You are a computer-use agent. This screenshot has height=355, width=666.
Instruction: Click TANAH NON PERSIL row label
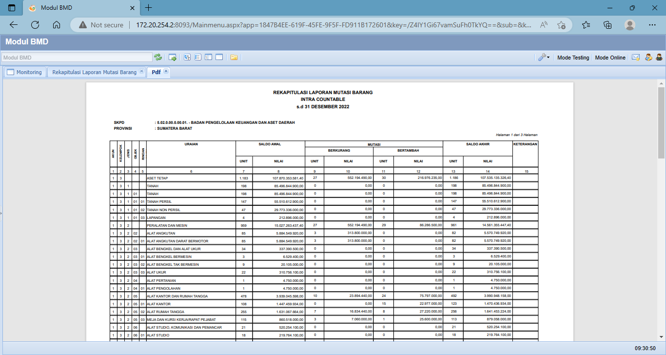tap(164, 209)
